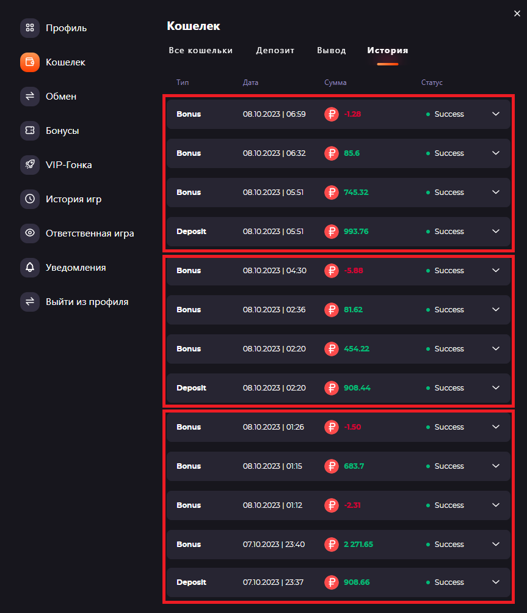This screenshot has height=613, width=527.
Task: Click the Profile grid icon in sidebar
Action: pyautogui.click(x=29, y=28)
